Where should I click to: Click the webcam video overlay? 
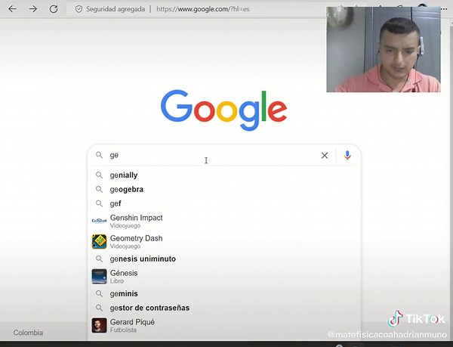[x=384, y=49]
